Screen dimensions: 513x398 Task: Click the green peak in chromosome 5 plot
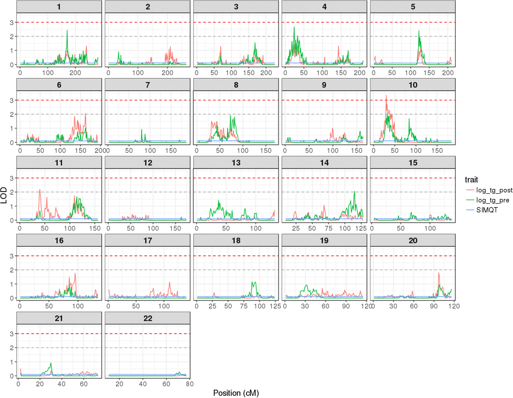419,31
